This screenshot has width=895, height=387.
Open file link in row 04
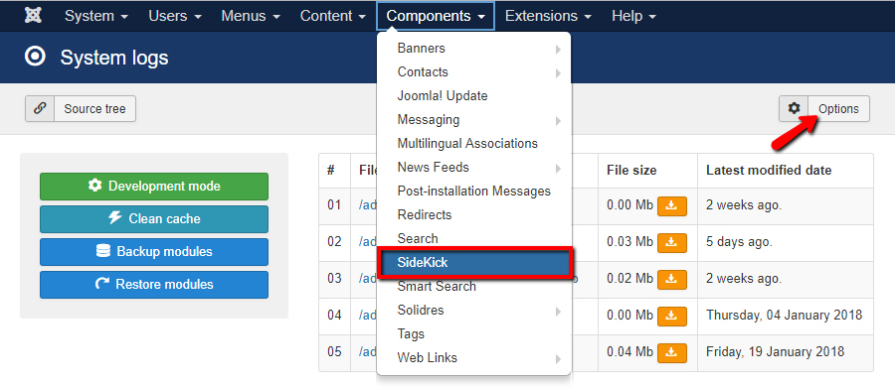click(368, 316)
